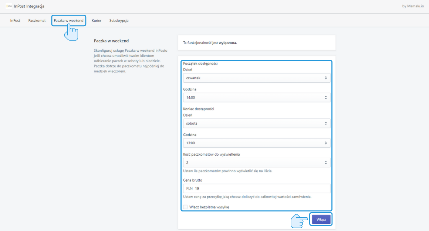Go to the Subskrypcja tab
Screen dimensions: 429x231
pos(119,20)
